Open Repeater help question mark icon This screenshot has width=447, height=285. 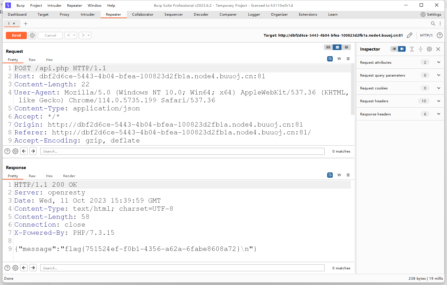click(439, 35)
